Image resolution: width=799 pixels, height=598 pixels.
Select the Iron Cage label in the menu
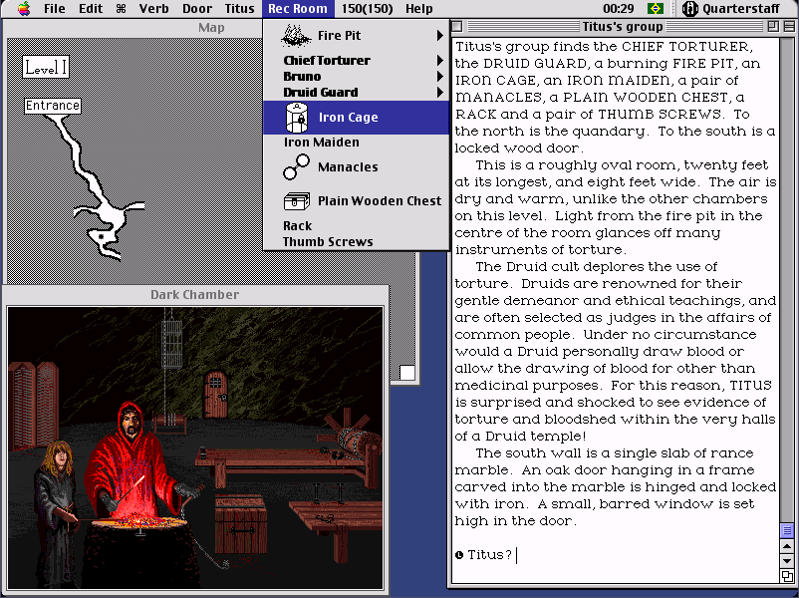[348, 118]
